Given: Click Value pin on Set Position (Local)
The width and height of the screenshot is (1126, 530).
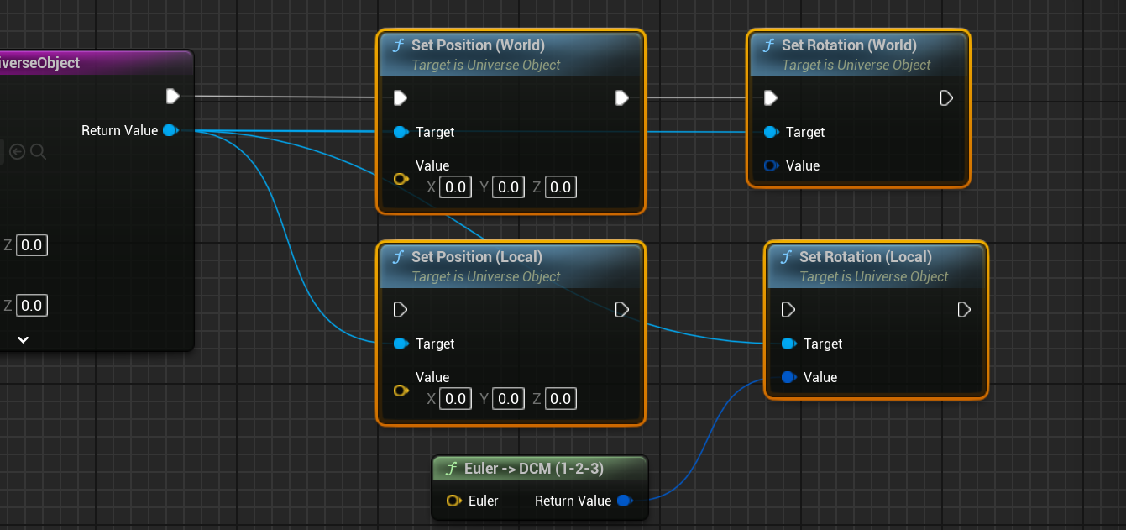Looking at the screenshot, I should pos(401,391).
